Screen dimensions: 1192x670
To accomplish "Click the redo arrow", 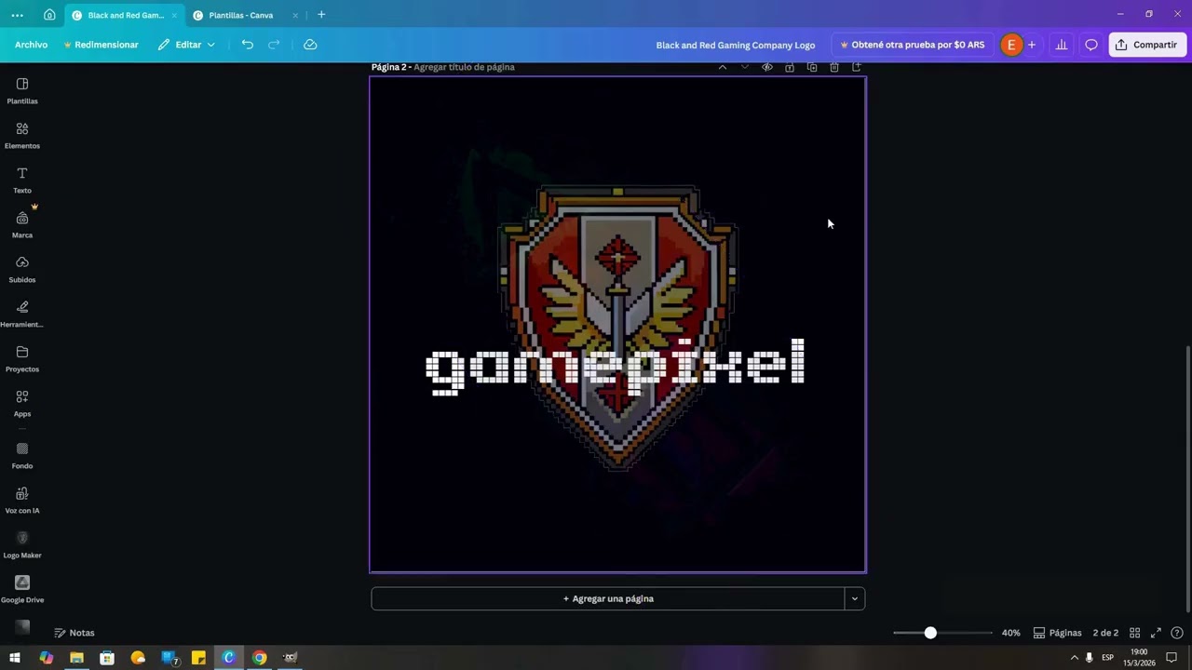I will [274, 45].
